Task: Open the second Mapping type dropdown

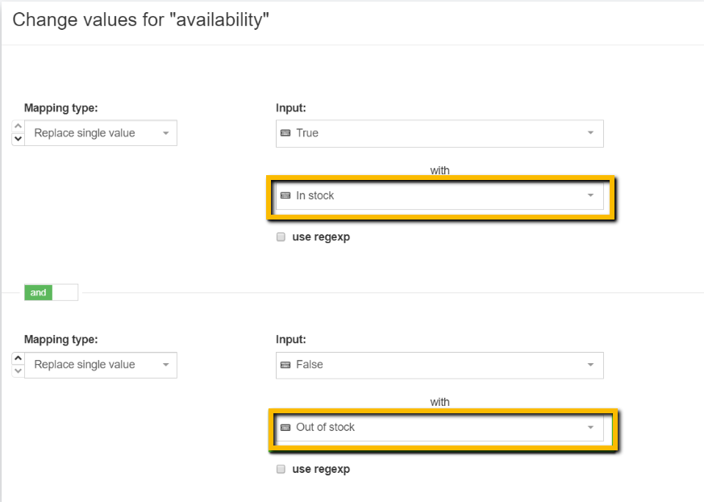Action: 101,365
